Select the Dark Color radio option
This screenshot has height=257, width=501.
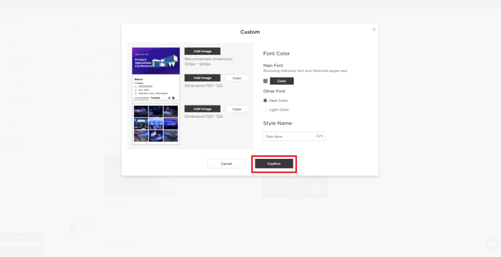pyautogui.click(x=266, y=100)
